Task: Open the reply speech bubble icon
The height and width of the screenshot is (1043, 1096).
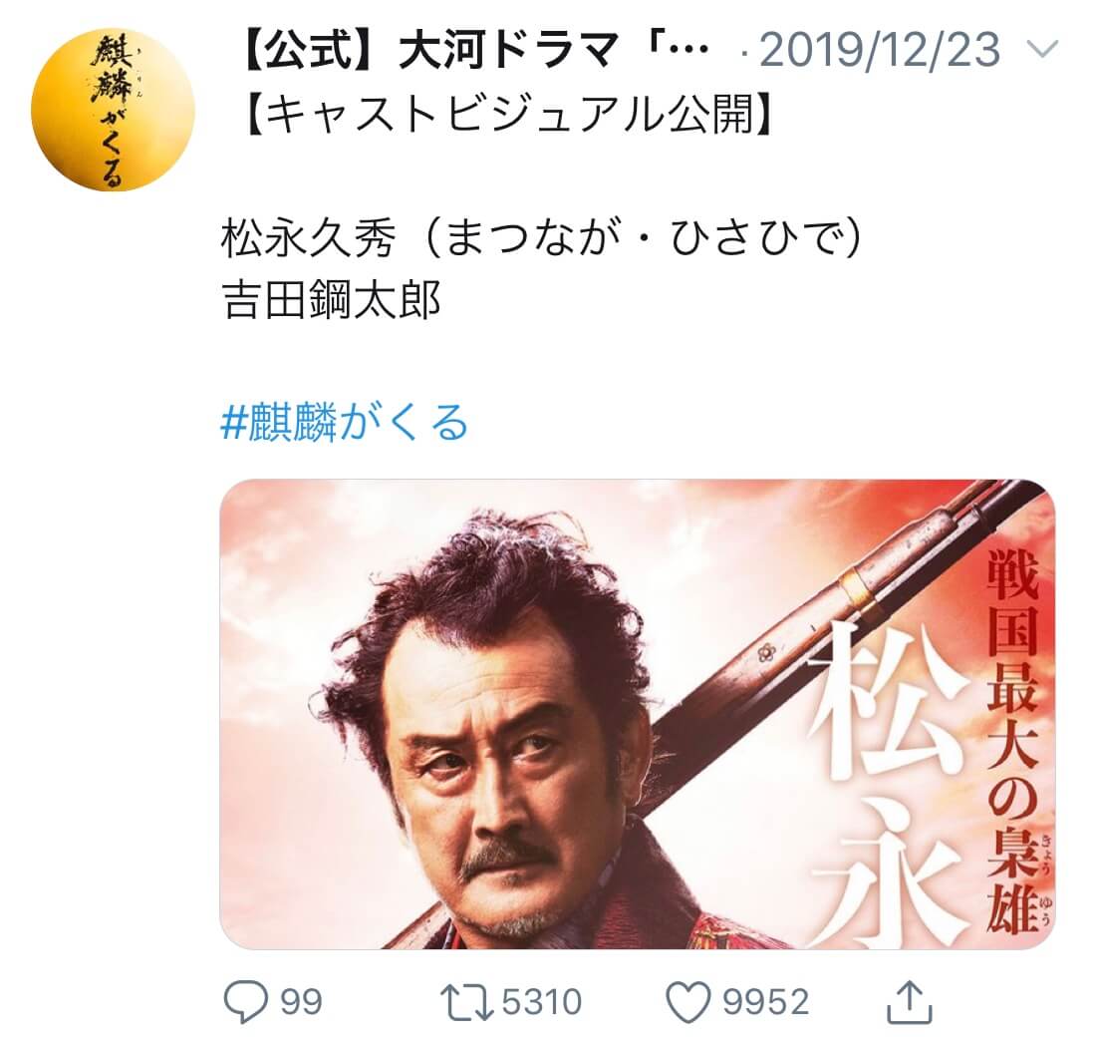Action: coord(245,1002)
